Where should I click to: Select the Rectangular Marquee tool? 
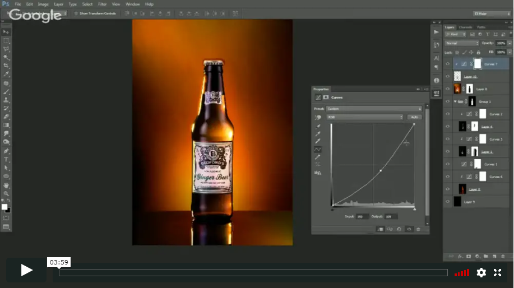(x=6, y=40)
